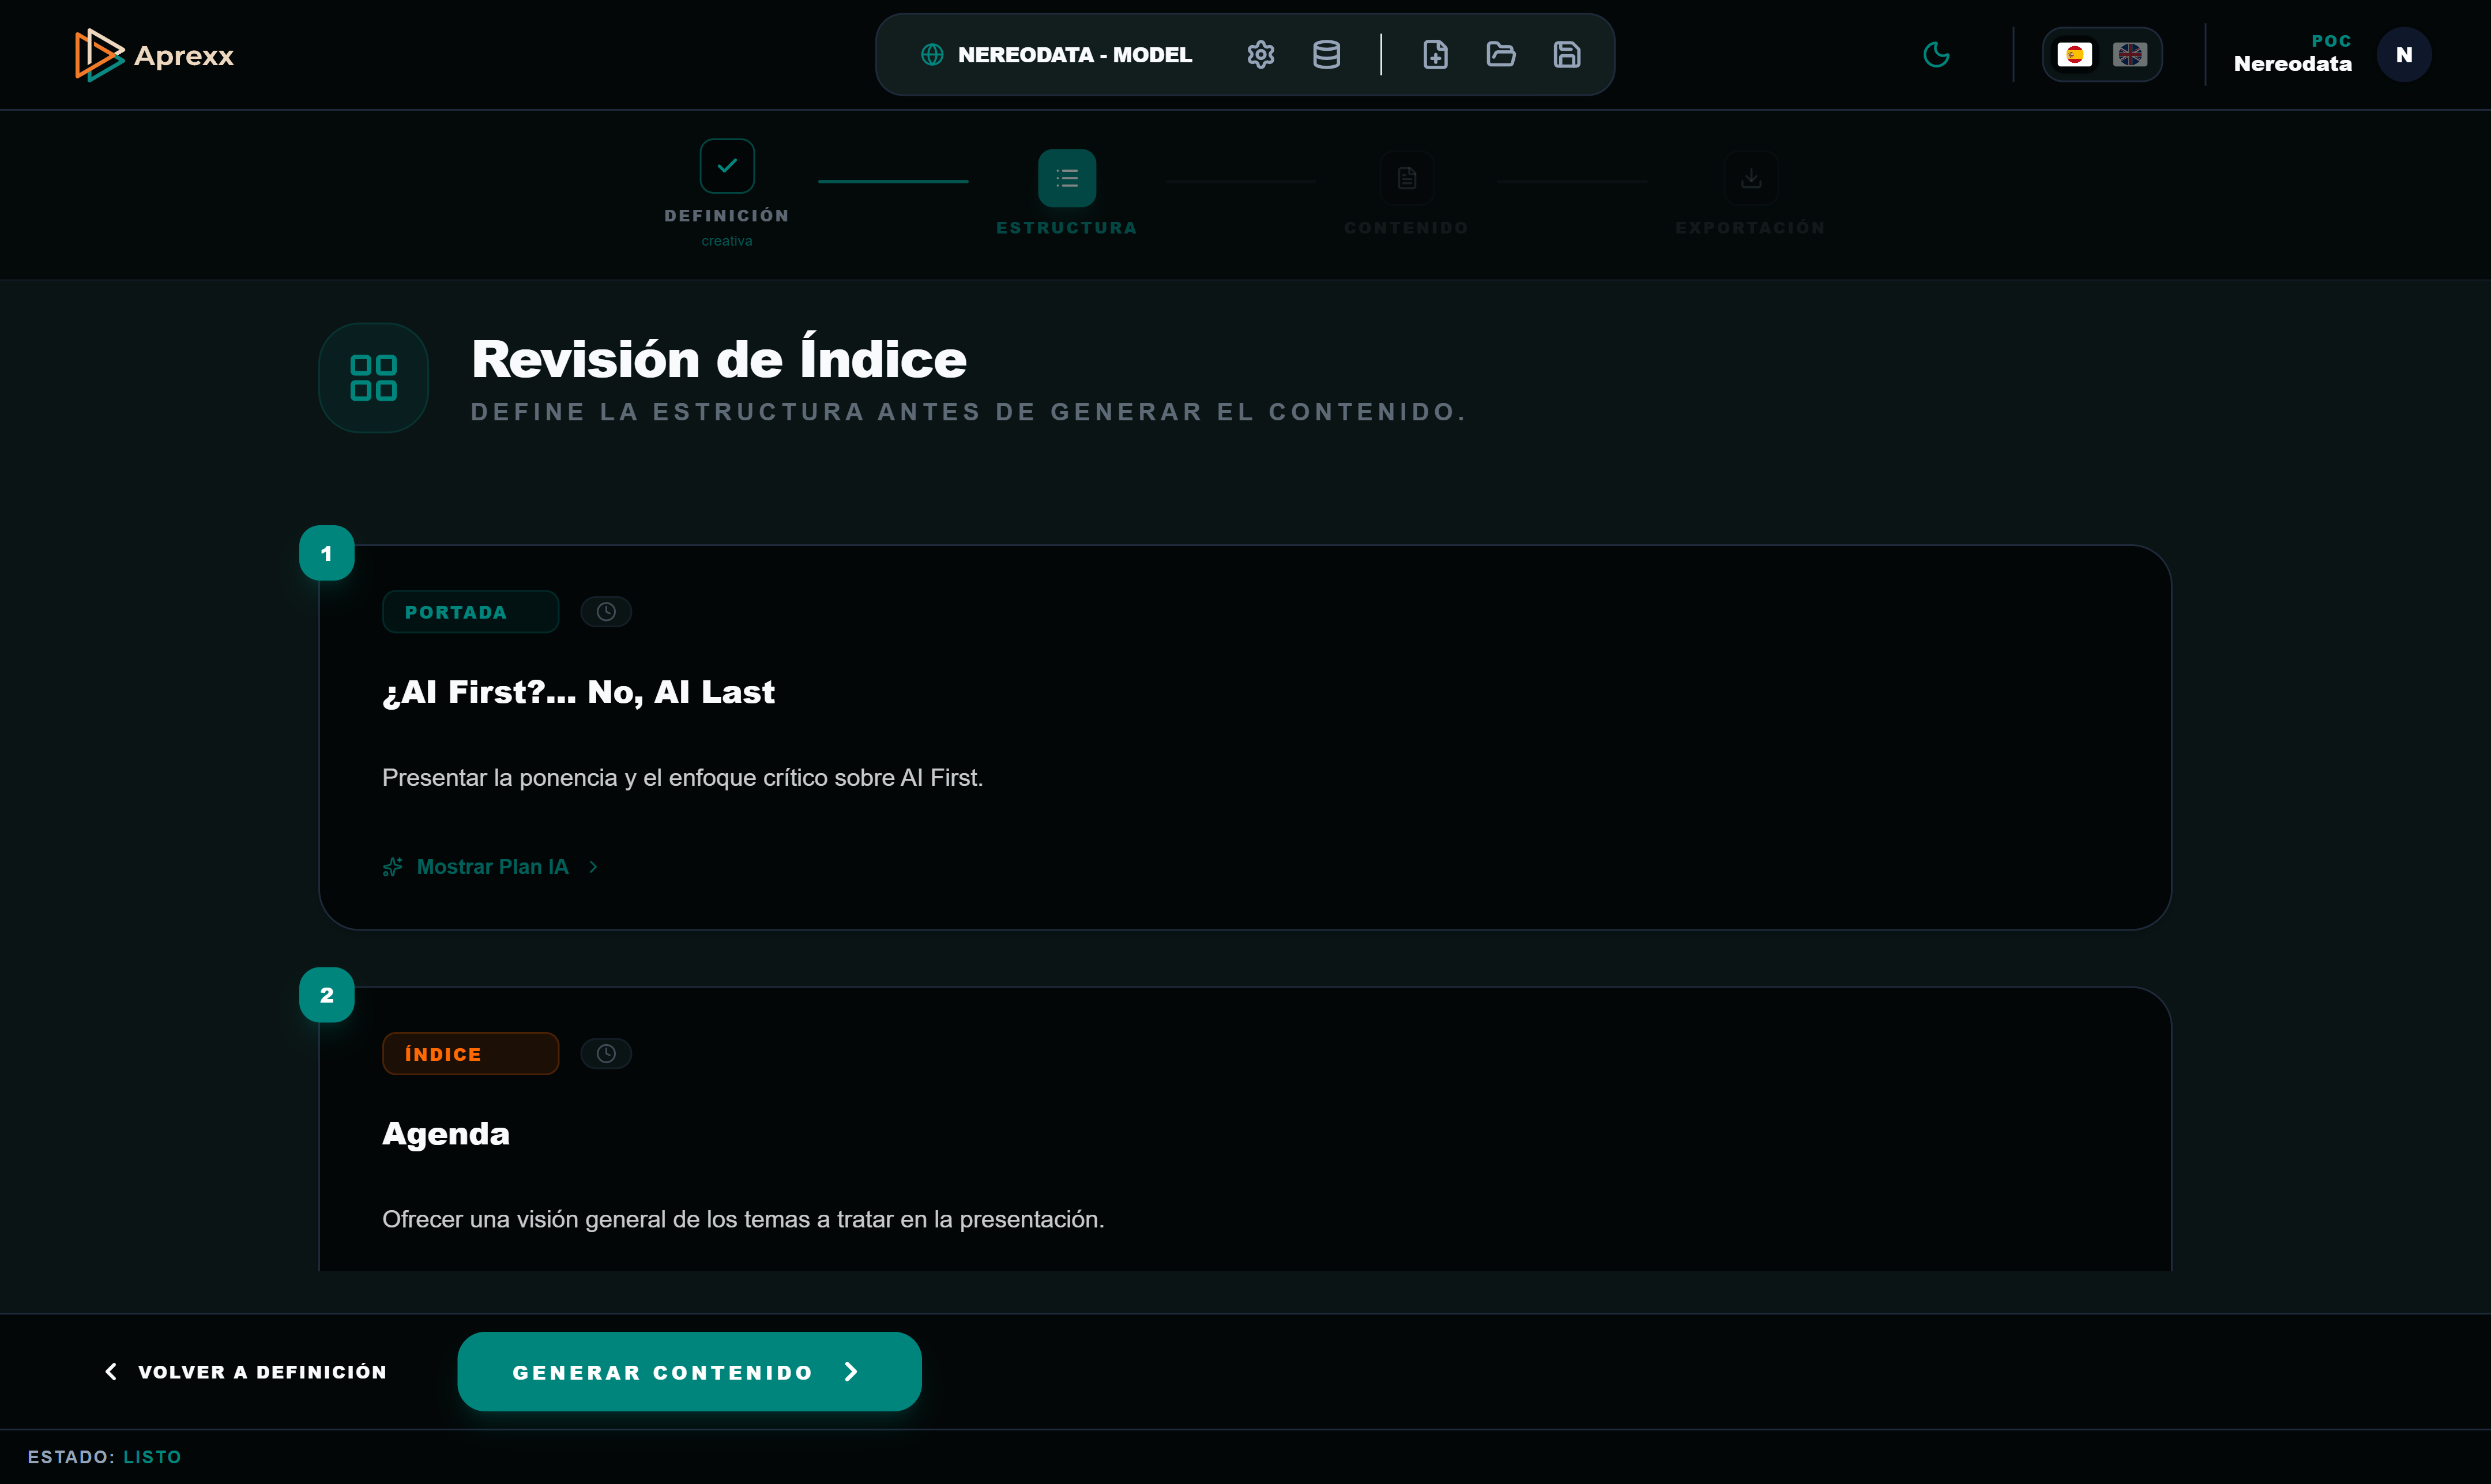Click the grid icon beside Revisión de Índice
The height and width of the screenshot is (1484, 2491).
point(373,378)
